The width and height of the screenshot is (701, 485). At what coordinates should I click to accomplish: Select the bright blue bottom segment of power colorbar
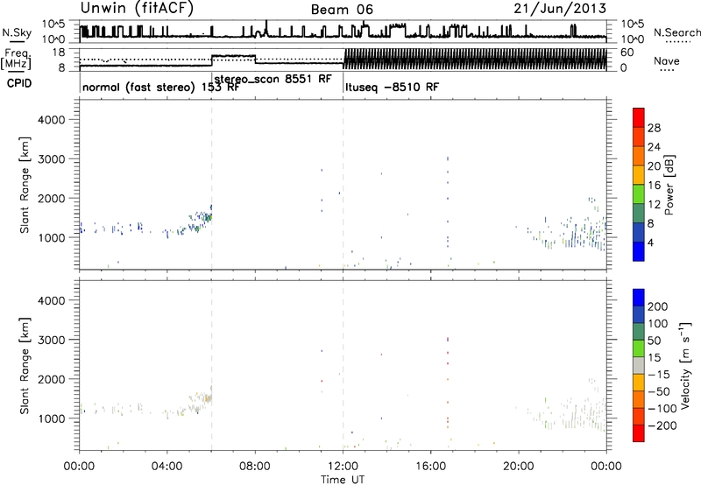pos(639,251)
